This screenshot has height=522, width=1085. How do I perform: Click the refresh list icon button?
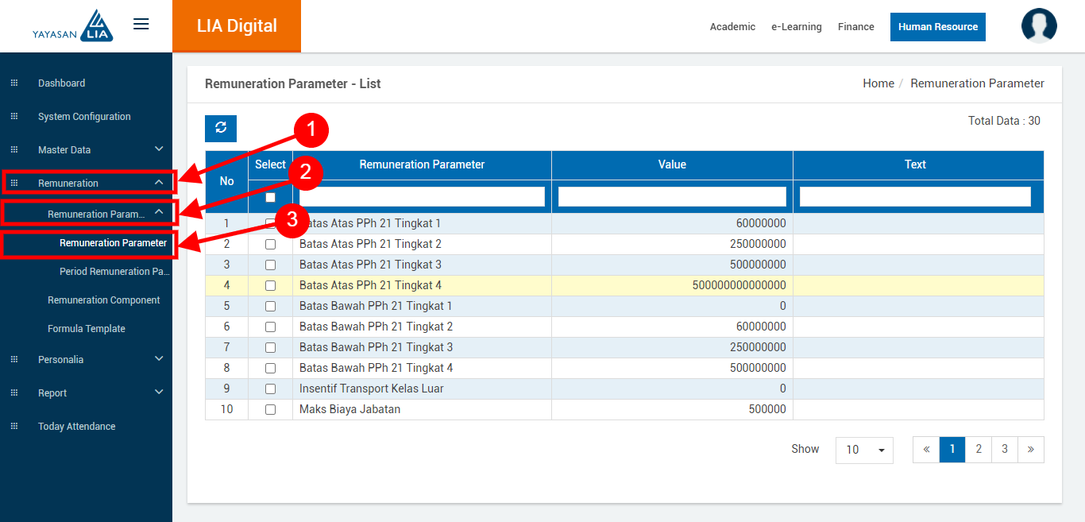click(221, 128)
